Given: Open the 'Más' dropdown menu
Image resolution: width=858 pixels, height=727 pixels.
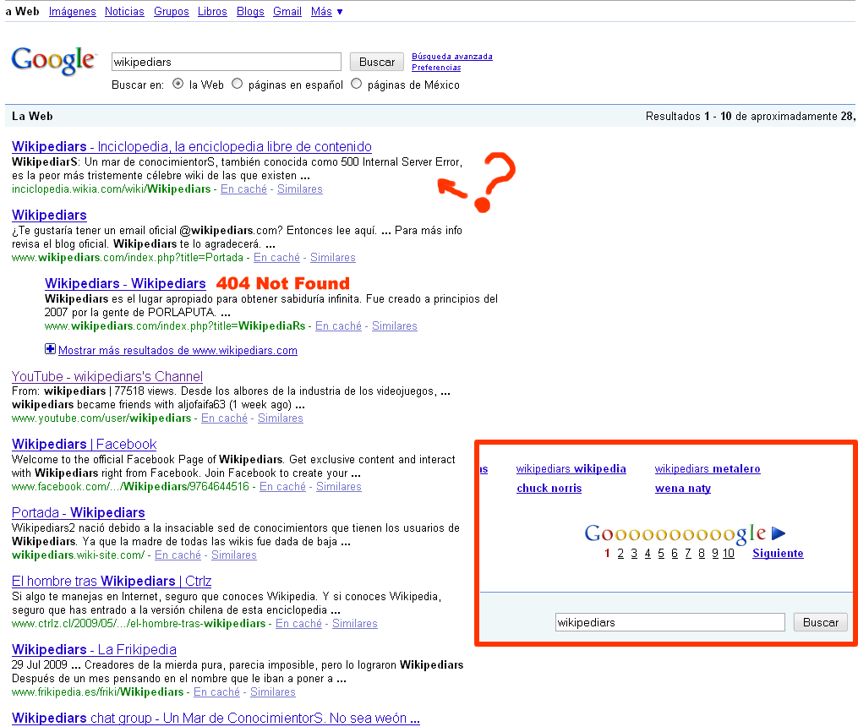Looking at the screenshot, I should 326,12.
